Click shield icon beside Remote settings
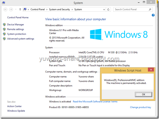The image size is (159, 119). click(x=4, y=29)
